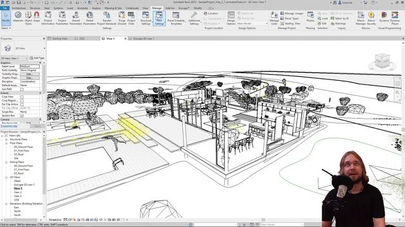Open Structural Settings
The image size is (405, 227).
tap(146, 18)
